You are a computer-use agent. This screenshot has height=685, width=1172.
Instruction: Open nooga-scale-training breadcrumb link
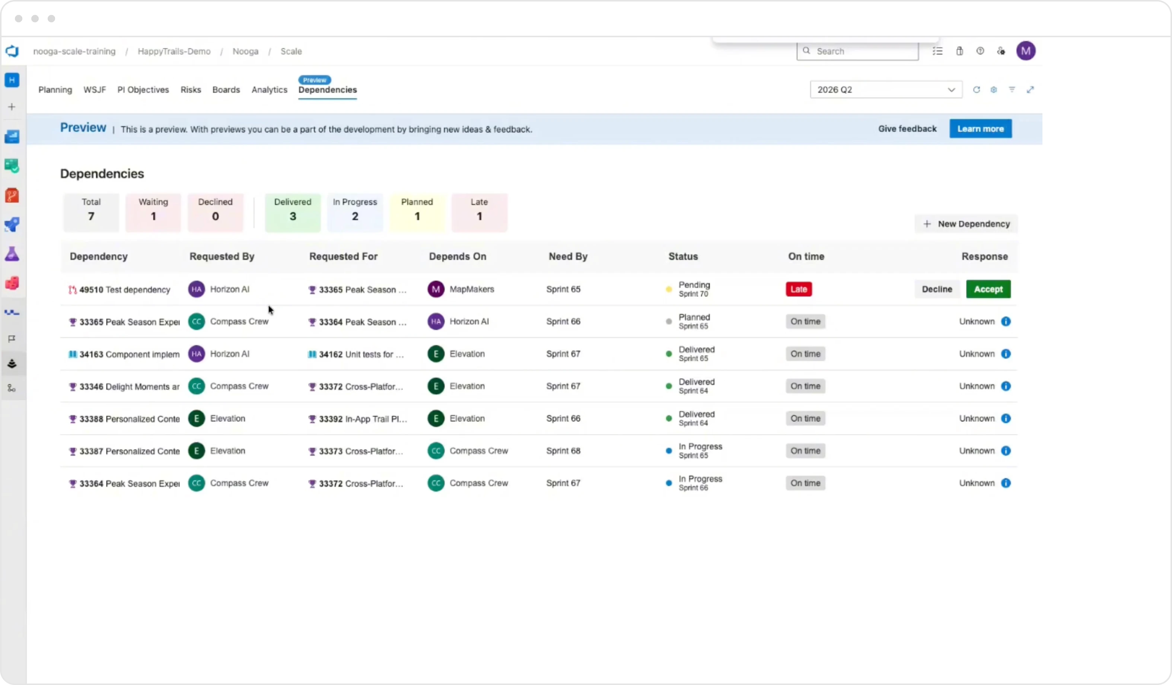[x=74, y=51]
